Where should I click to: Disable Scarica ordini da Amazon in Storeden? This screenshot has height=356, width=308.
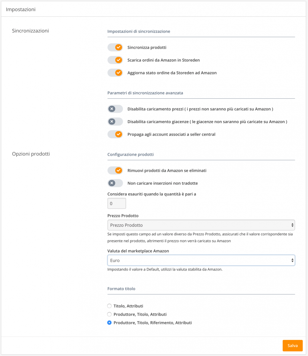tap(115, 60)
